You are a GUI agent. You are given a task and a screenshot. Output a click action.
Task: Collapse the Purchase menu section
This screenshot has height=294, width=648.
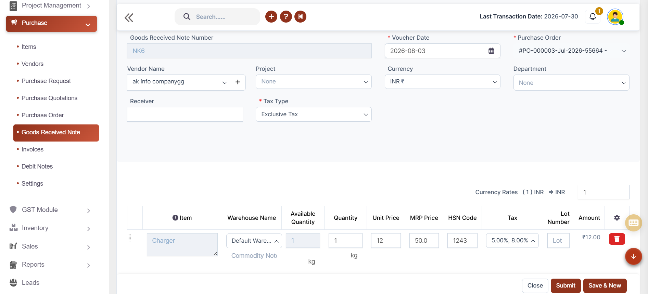(51, 24)
